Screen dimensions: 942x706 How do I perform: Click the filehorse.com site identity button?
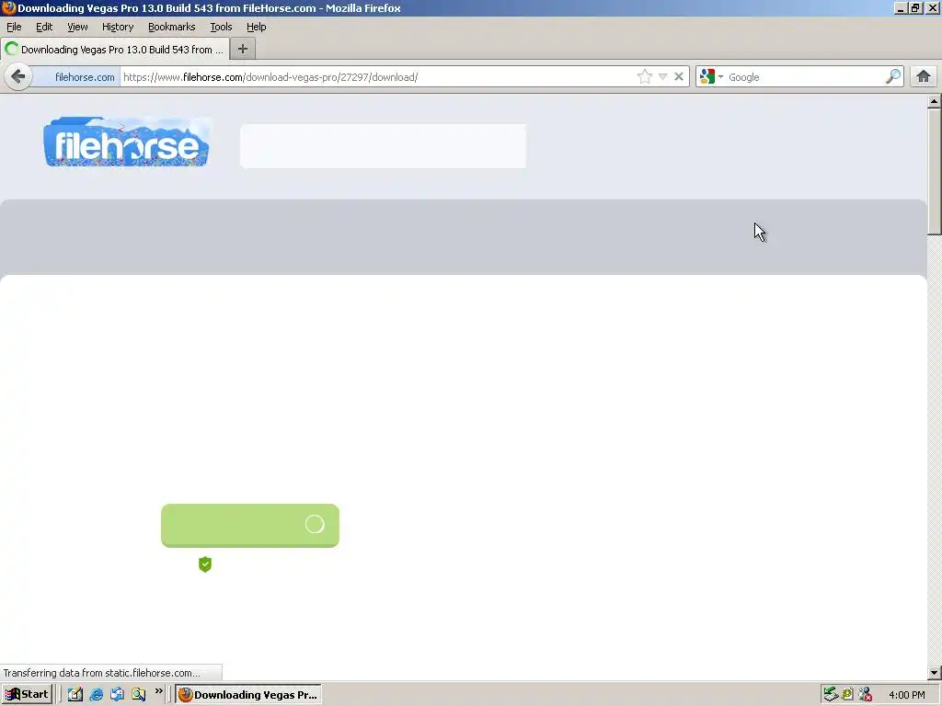pyautogui.click(x=77, y=77)
